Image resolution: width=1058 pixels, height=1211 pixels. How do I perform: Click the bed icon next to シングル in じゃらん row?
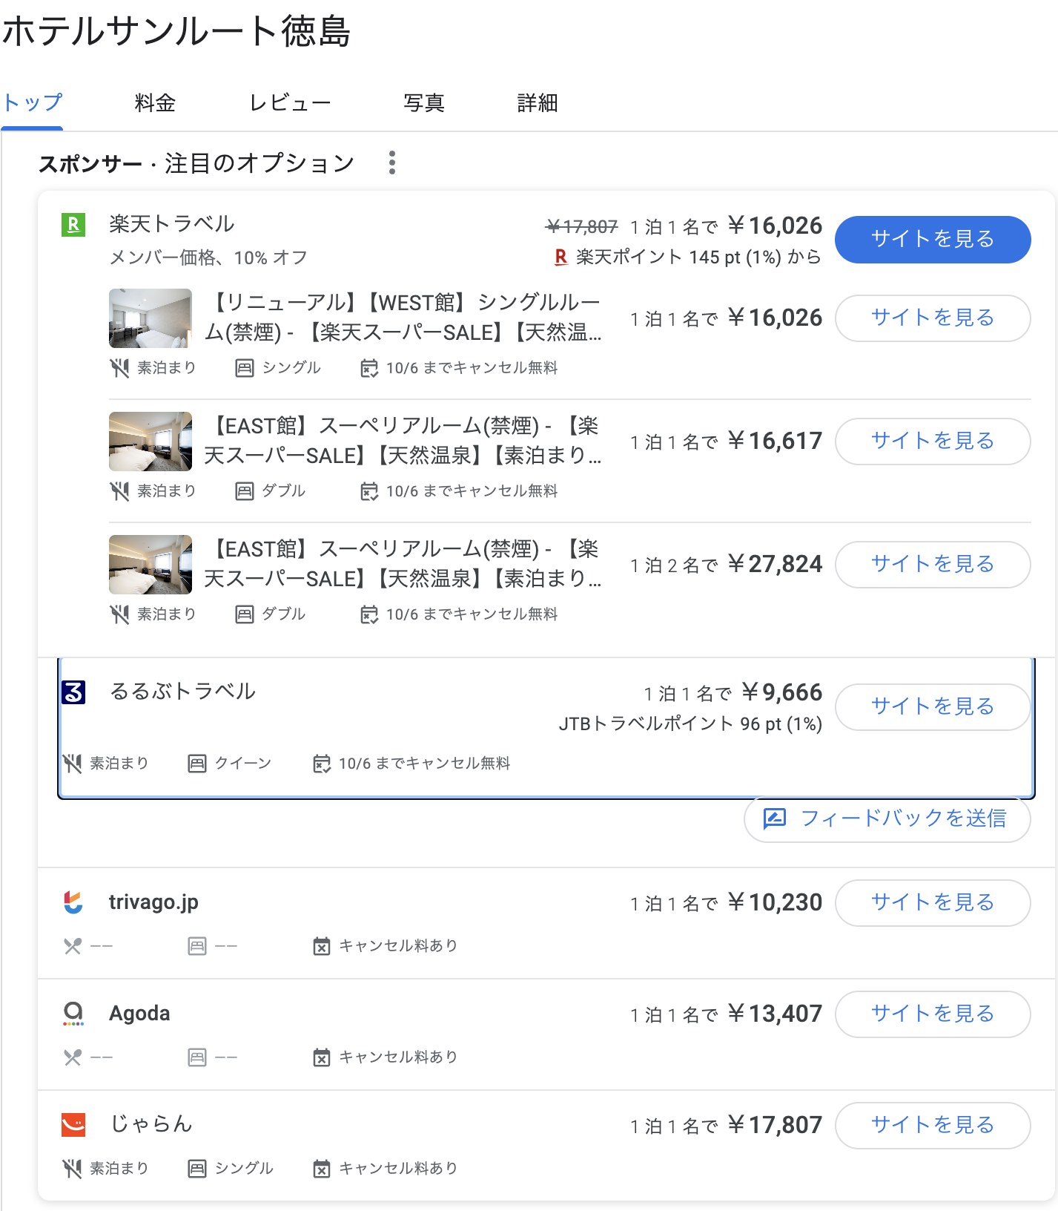coord(197,1169)
